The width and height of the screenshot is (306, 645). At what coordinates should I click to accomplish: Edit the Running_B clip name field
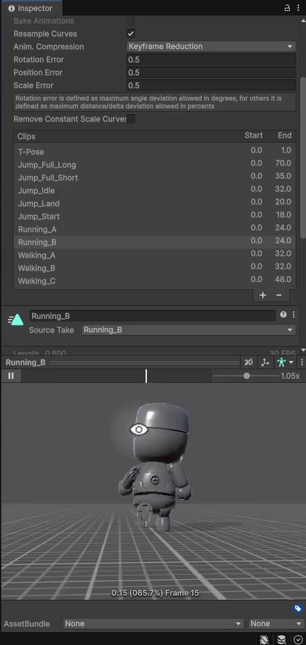click(152, 316)
